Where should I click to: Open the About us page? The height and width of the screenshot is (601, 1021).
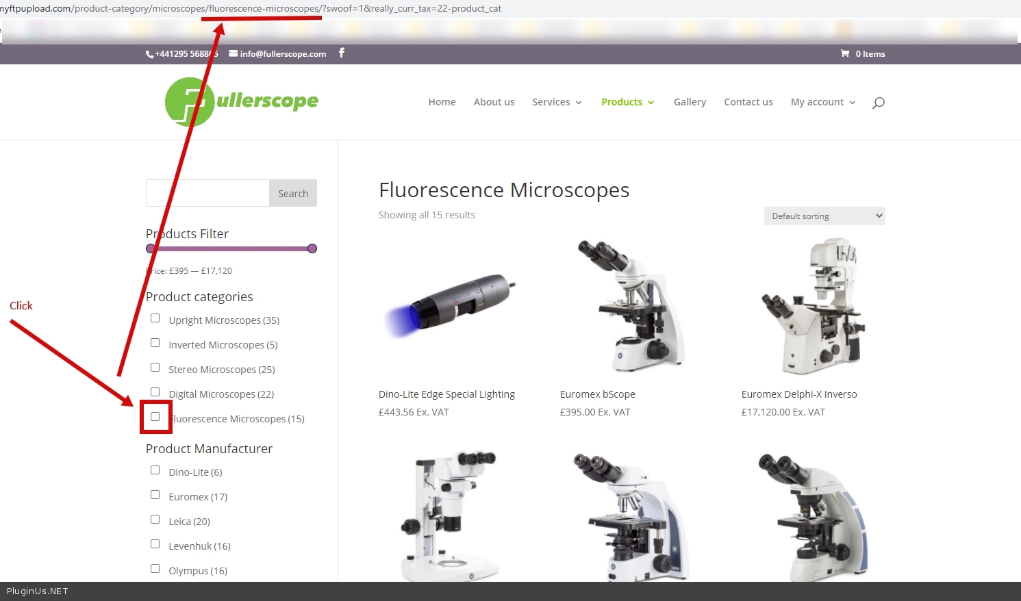pos(494,102)
